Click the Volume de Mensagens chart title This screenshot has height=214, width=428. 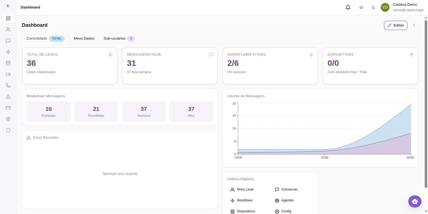[x=246, y=96]
